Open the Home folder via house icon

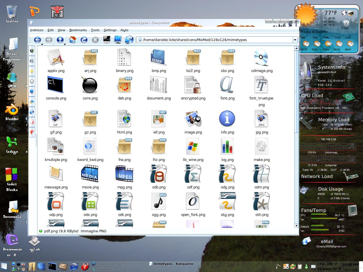(73, 40)
